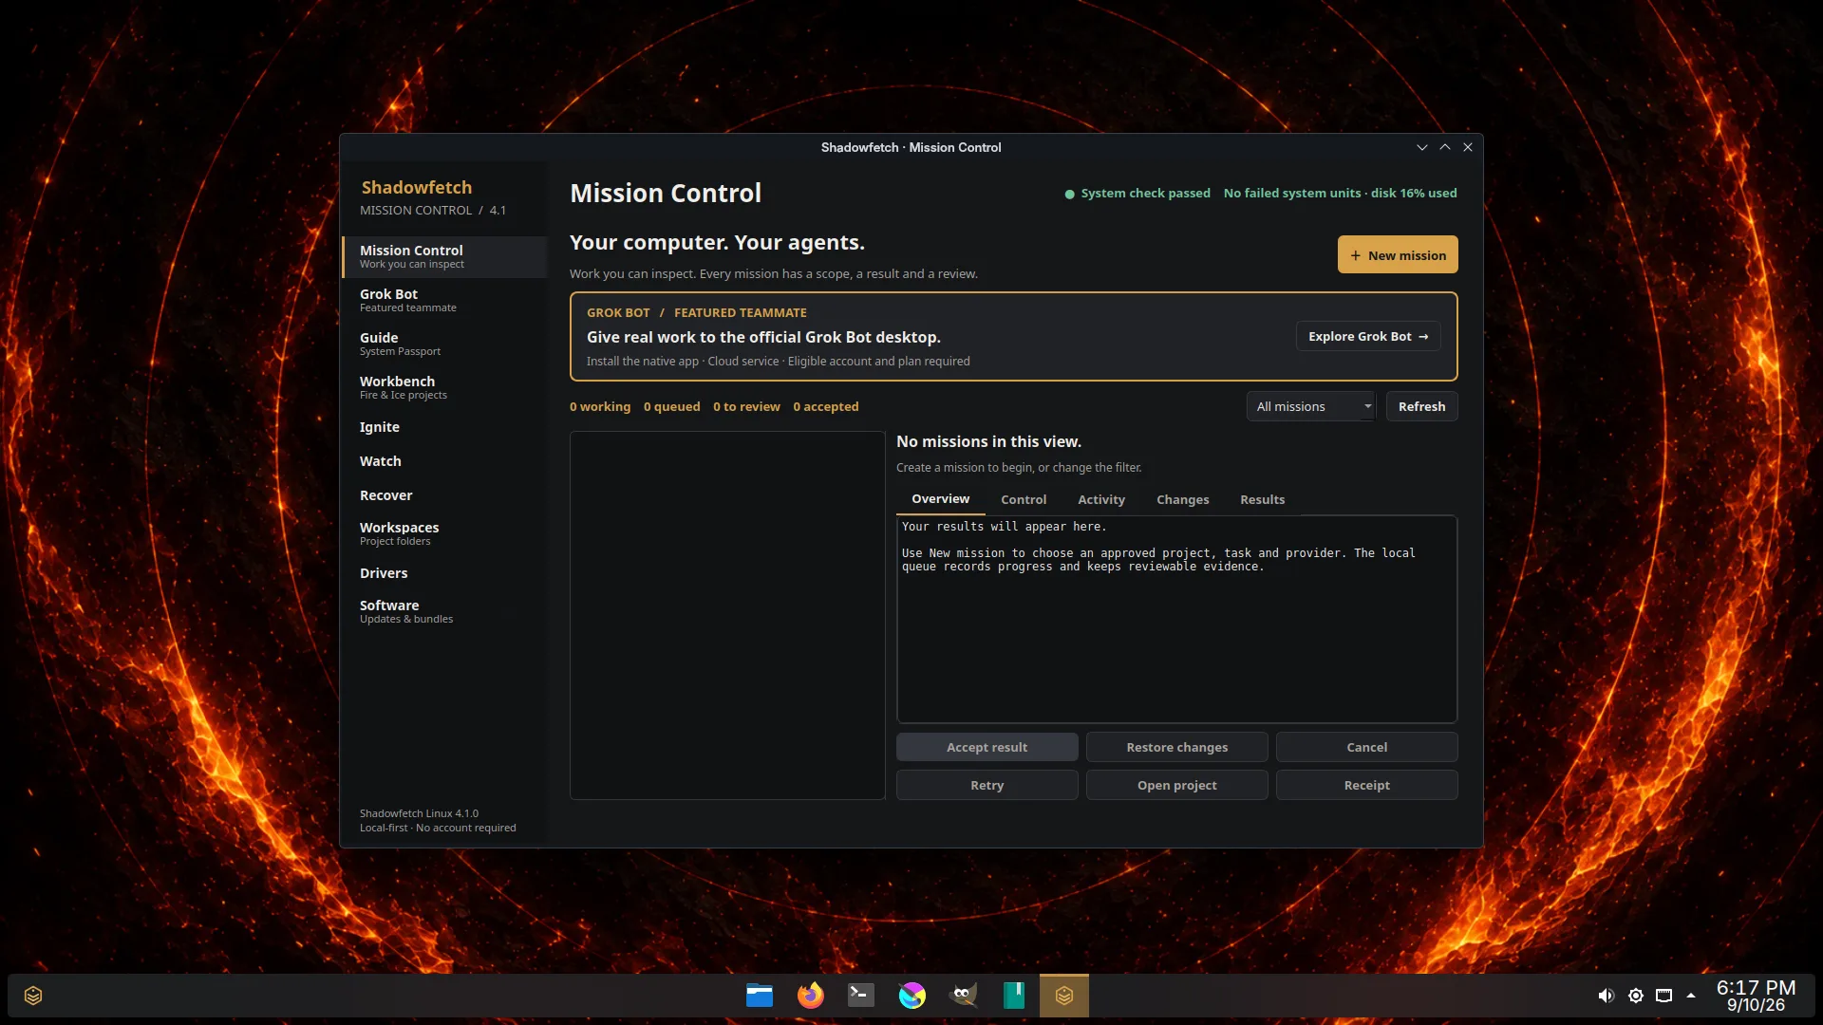Click the 'Shadowfetch' sidebar logo title
This screenshot has width=1823, height=1025.
[x=416, y=187]
